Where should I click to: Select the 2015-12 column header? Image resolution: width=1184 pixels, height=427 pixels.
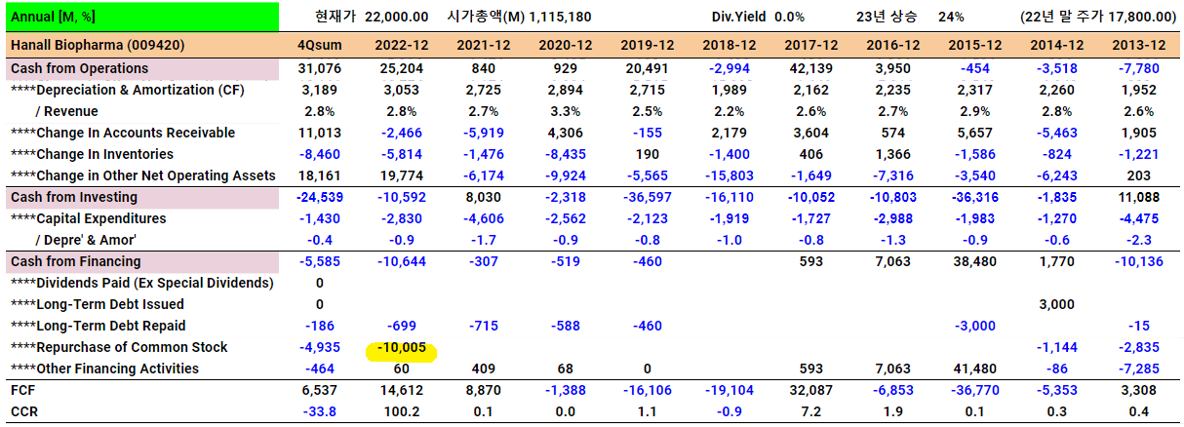(974, 46)
